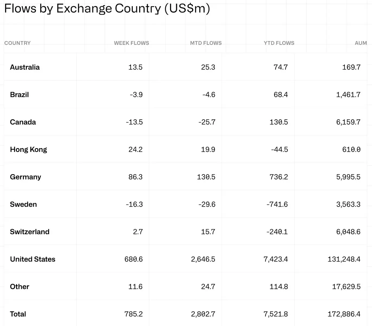Select the Other row label
The height and width of the screenshot is (326, 372).
[x=20, y=287]
